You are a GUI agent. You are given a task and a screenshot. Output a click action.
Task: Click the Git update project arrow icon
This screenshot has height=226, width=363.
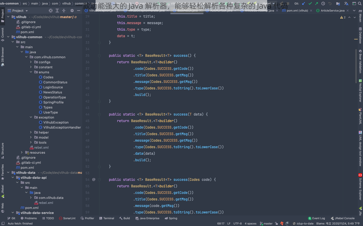point(304,4)
